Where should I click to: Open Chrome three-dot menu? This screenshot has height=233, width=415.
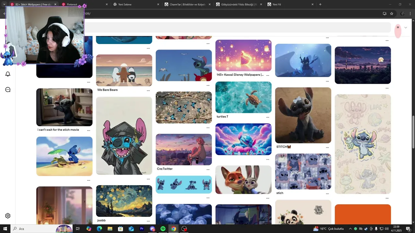410,14
